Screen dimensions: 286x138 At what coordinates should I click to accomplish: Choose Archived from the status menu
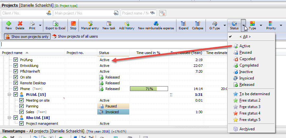click(247, 129)
